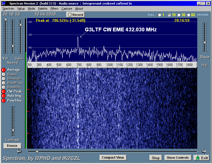Open the Spectran menu
The width and height of the screenshot is (212, 164).
click(8, 9)
